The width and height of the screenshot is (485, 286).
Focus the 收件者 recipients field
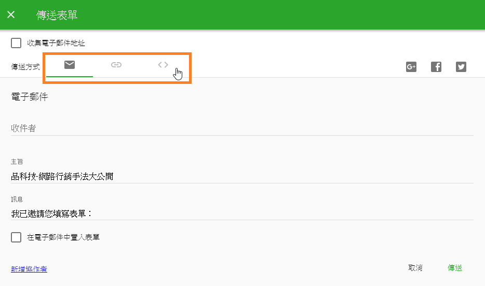(x=242, y=128)
